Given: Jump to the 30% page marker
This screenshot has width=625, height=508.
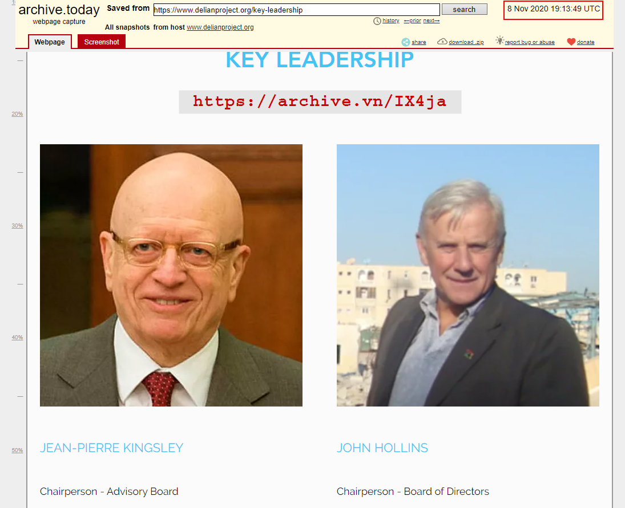Looking at the screenshot, I should tap(17, 226).
